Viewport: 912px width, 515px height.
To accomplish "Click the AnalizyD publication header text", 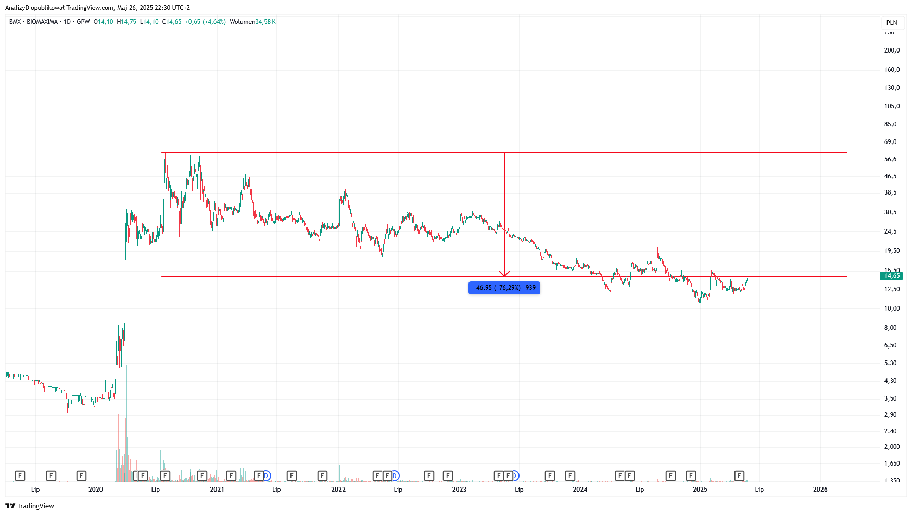I will pos(97,8).
